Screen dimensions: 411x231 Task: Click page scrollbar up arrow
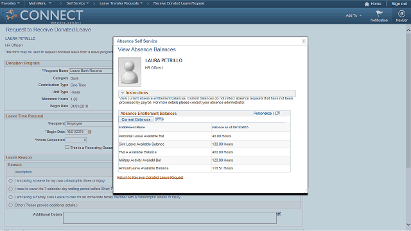click(x=408, y=30)
